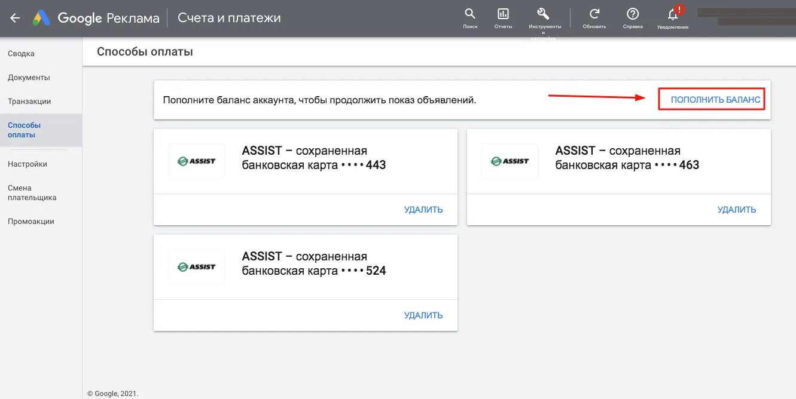The image size is (796, 399).
Task: Open Транзакции in sidebar
Action: [29, 102]
